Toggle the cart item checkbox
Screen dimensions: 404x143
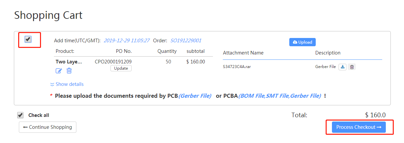[x=28, y=39]
